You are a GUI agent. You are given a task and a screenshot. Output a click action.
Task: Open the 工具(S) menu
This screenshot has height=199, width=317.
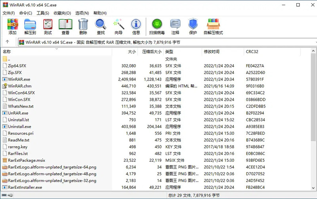point(43,13)
